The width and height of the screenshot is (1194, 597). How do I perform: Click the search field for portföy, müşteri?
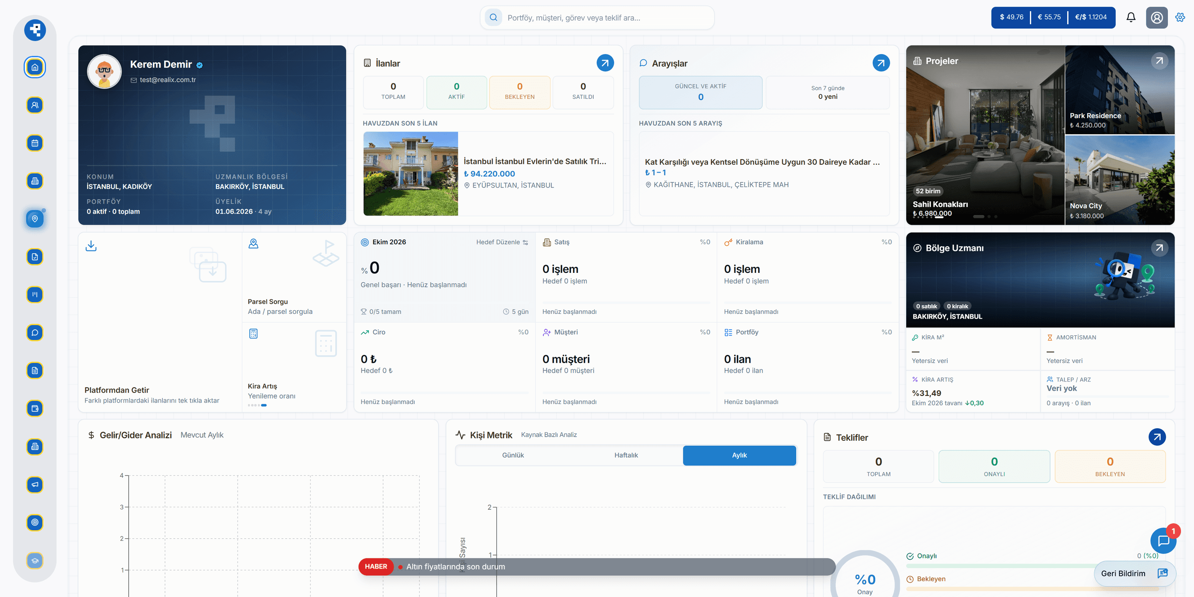point(597,18)
